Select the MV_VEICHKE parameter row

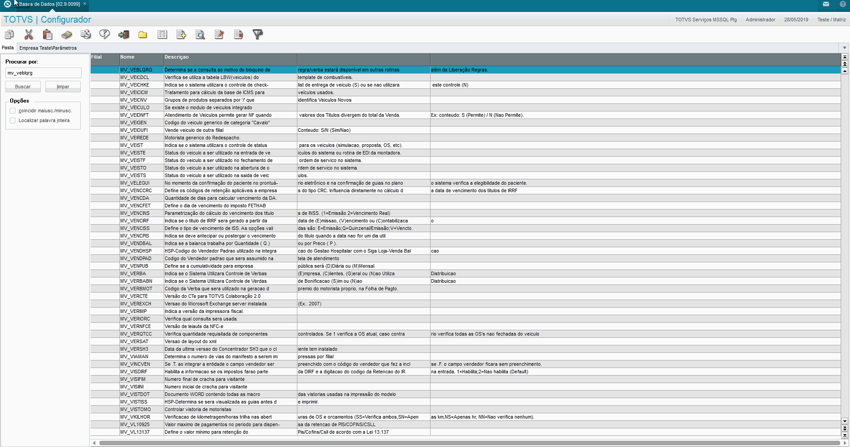pos(465,85)
